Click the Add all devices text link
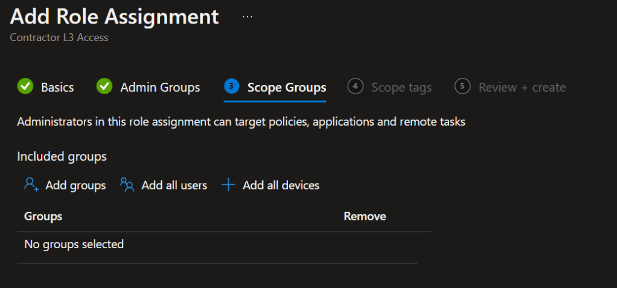This screenshot has width=617, height=288. (x=281, y=185)
